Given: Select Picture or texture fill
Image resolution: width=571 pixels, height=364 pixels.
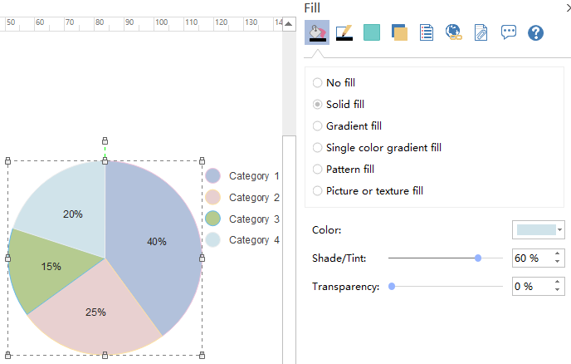Looking at the screenshot, I should coord(318,191).
